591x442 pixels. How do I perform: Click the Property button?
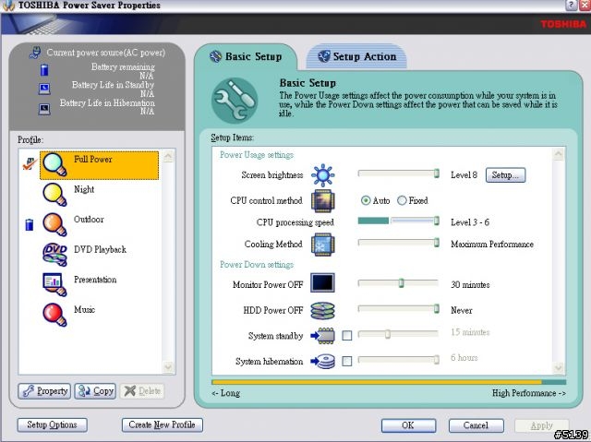[44, 391]
